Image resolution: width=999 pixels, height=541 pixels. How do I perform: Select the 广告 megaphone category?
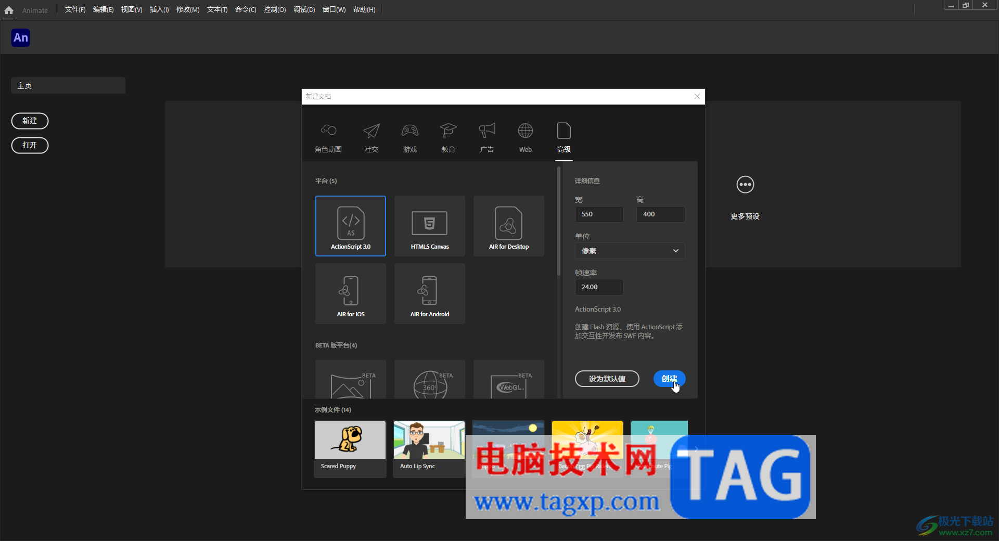[x=487, y=138]
